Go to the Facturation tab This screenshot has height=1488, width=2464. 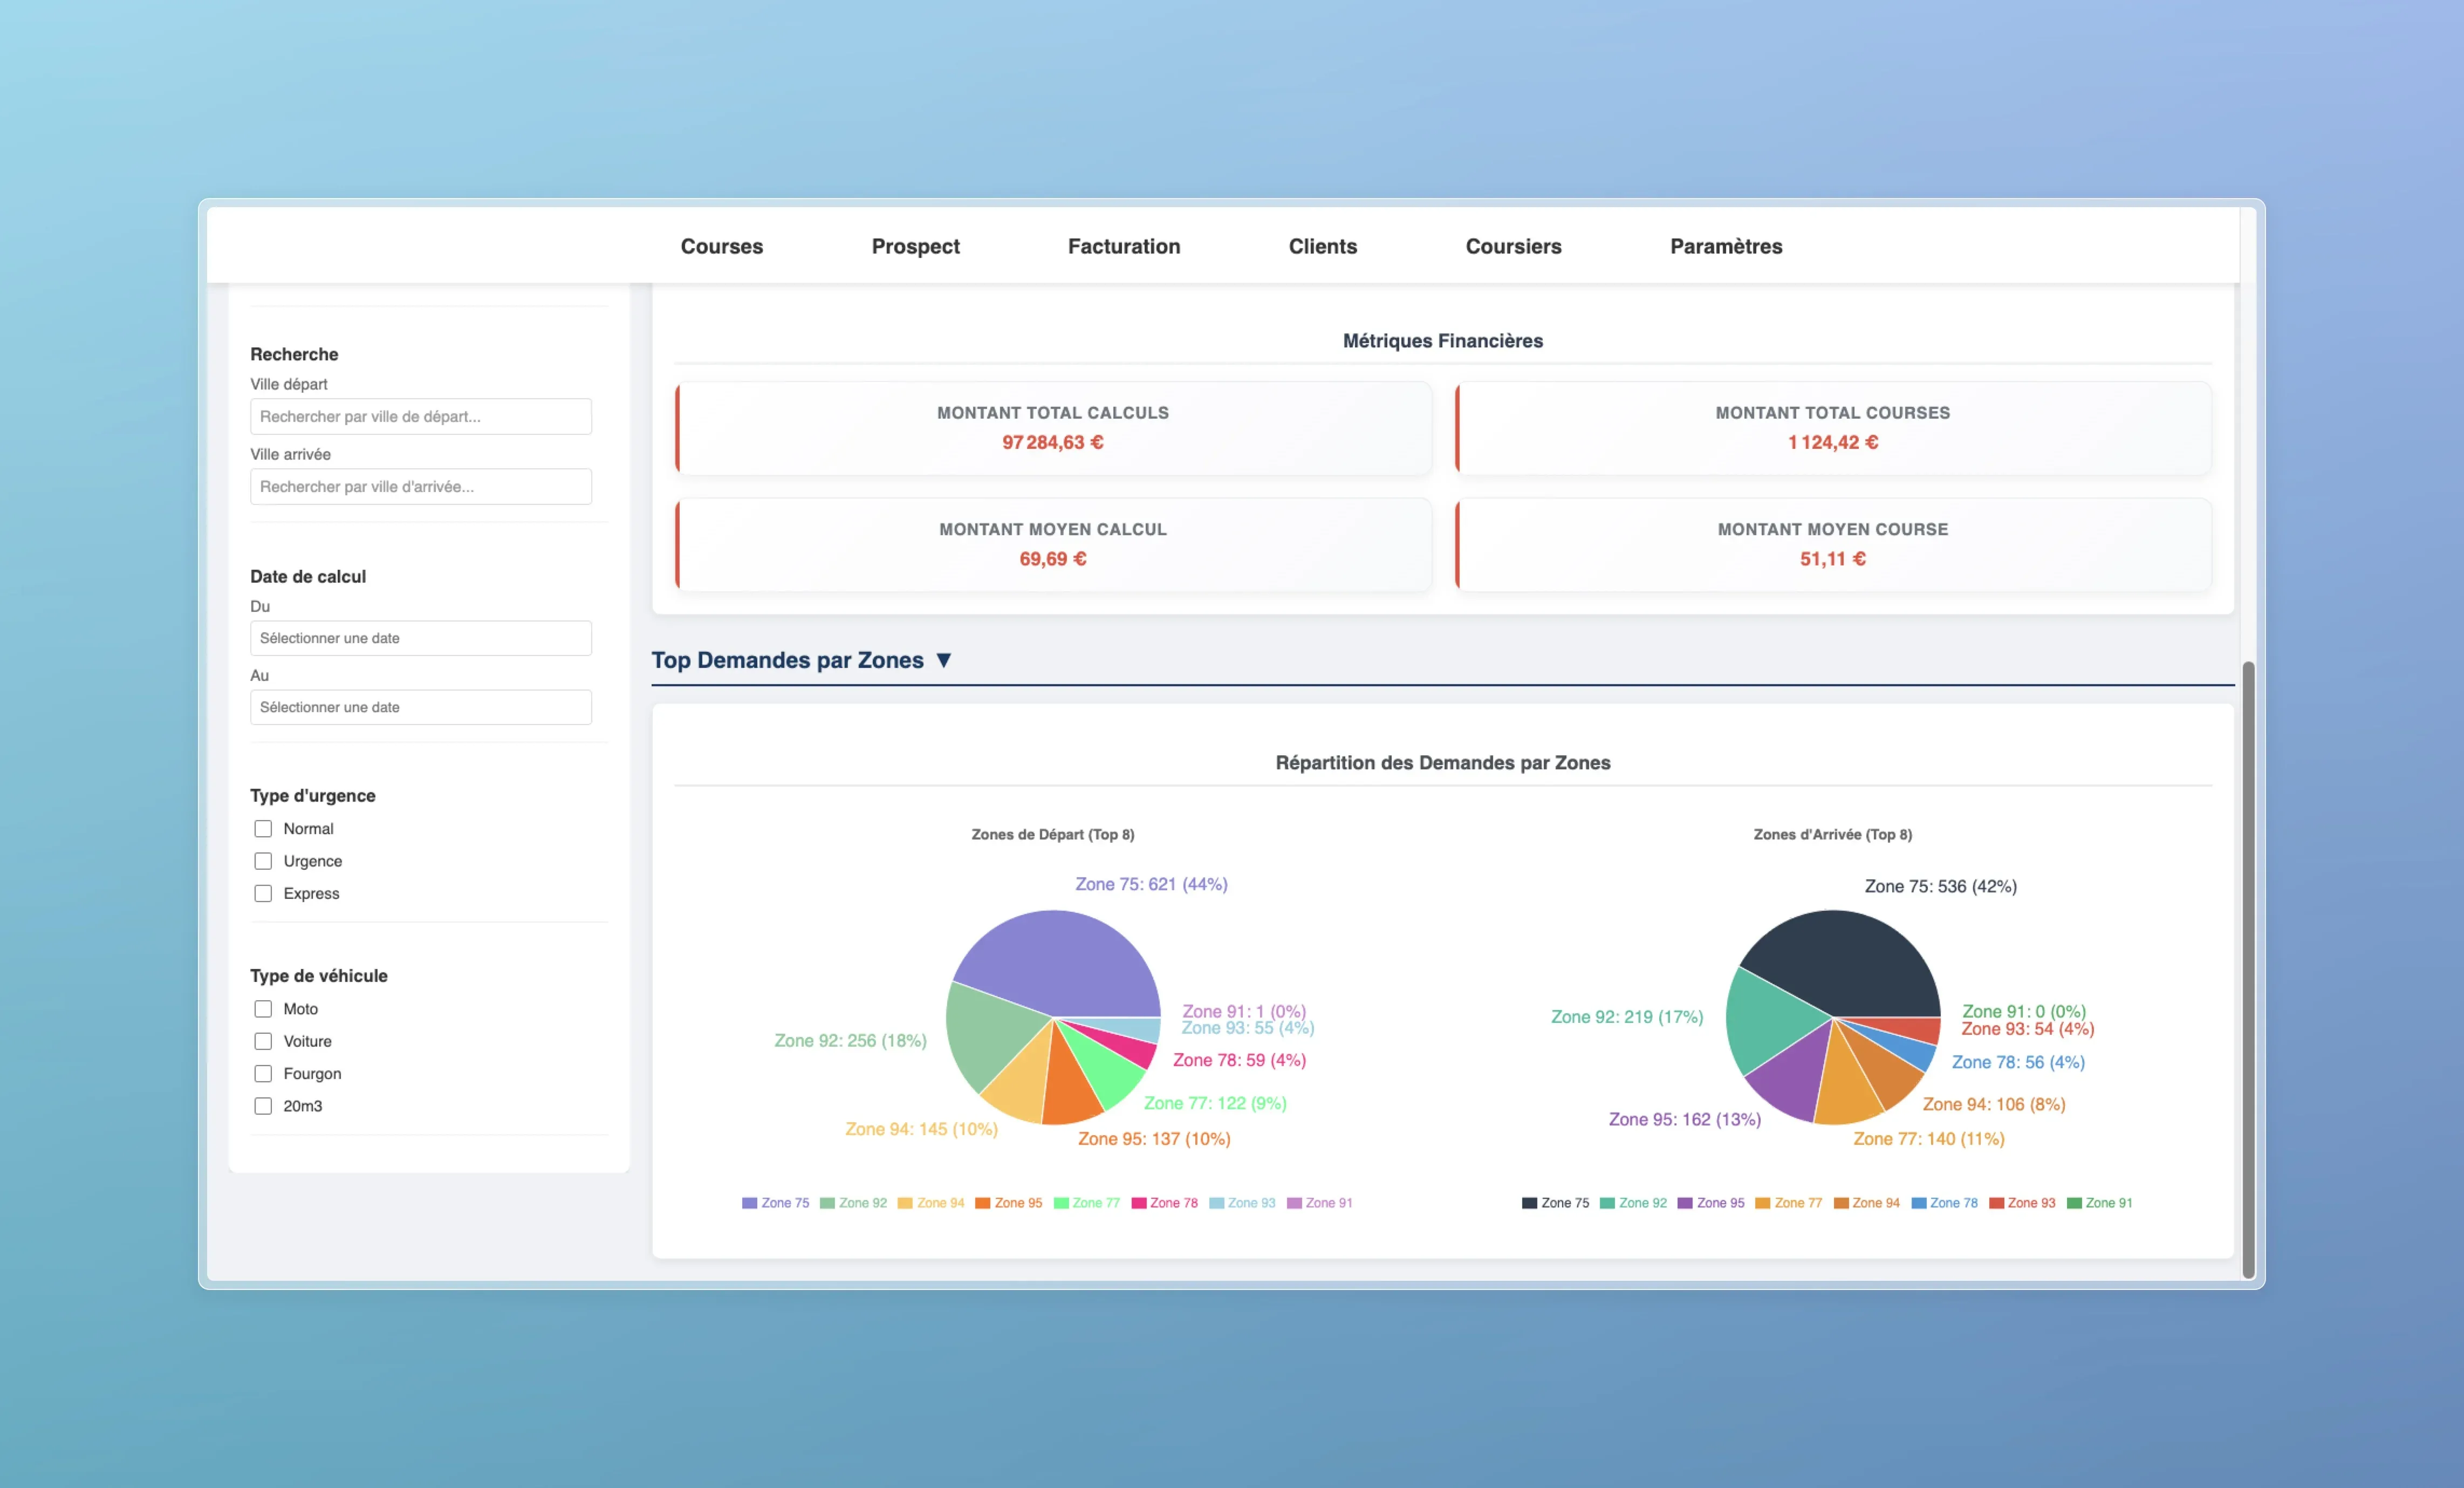pyautogui.click(x=1123, y=246)
